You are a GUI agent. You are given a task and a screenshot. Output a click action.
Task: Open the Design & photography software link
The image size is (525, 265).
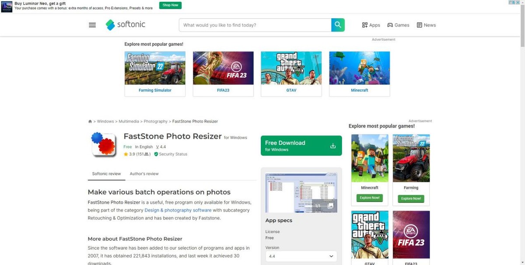tap(178, 210)
